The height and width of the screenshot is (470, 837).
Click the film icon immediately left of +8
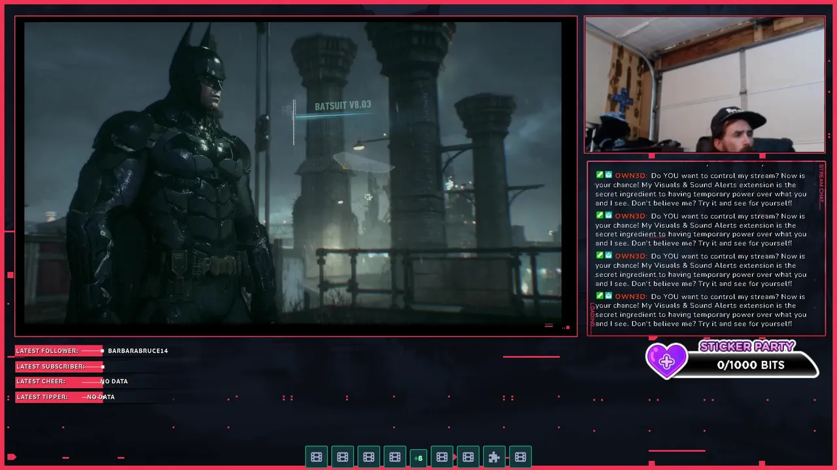(x=395, y=457)
